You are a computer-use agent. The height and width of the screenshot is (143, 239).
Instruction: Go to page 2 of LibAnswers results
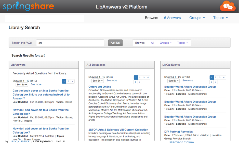(x=68, y=81)
